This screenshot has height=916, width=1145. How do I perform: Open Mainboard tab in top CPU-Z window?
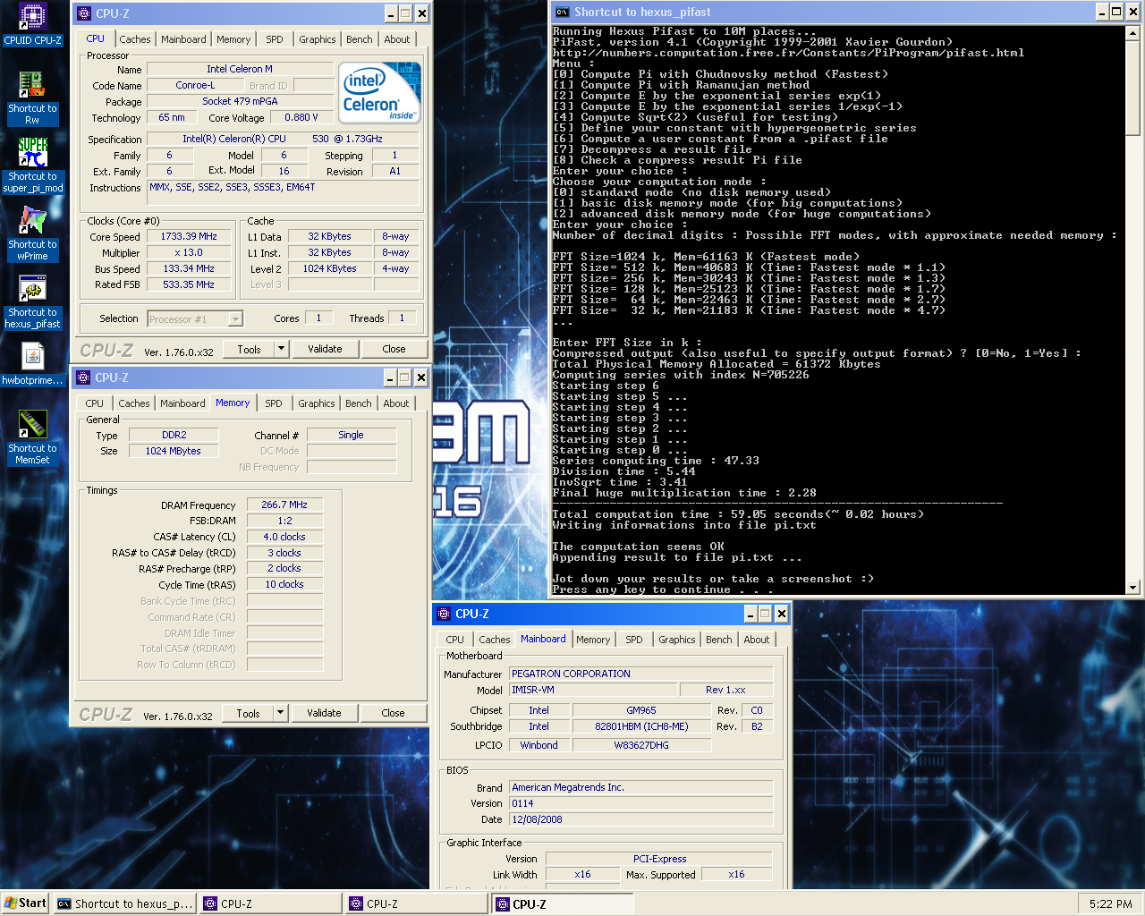coord(183,39)
